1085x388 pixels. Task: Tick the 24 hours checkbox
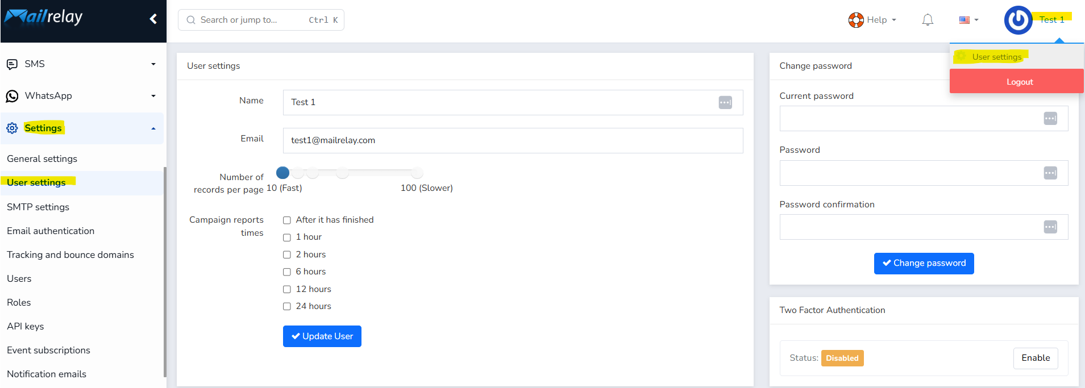click(x=287, y=307)
